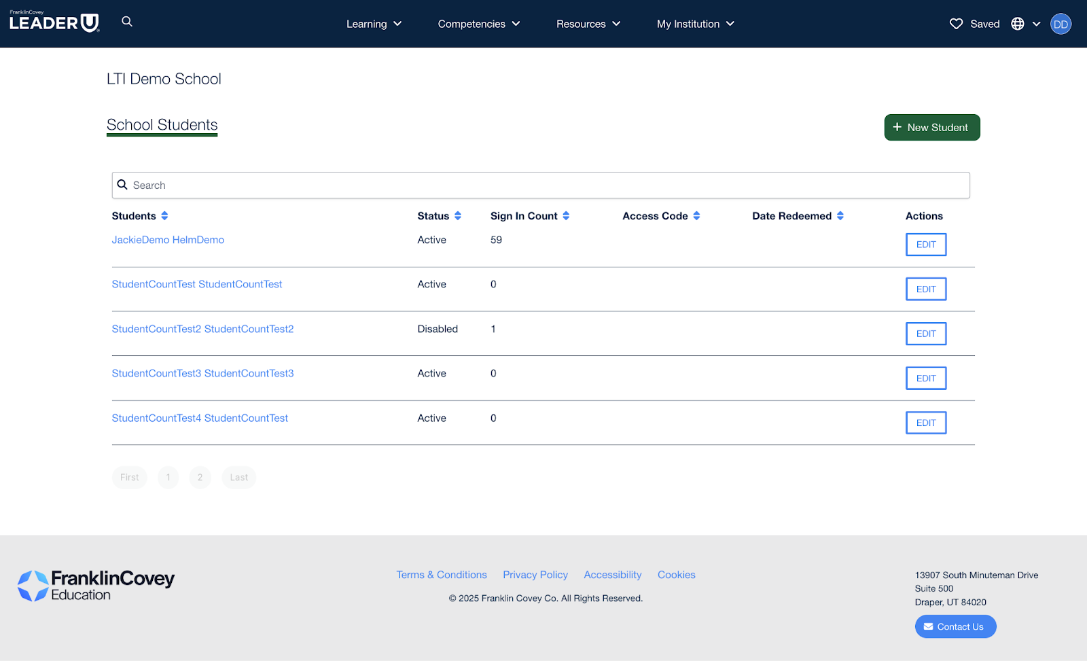This screenshot has width=1087, height=661.
Task: Open the search magnifier in the top navigation
Action: 127,22
